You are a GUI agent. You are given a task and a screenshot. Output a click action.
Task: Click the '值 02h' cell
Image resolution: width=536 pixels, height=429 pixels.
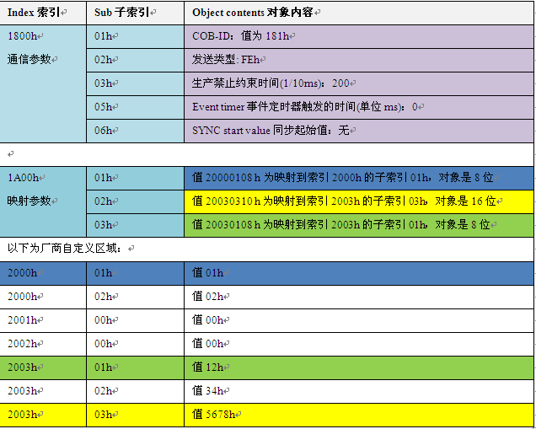pos(359,297)
